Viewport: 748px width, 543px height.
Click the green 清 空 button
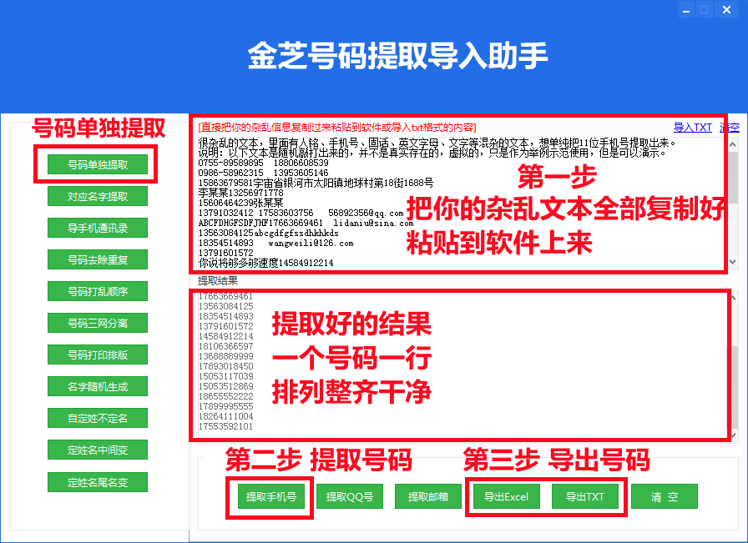click(665, 497)
